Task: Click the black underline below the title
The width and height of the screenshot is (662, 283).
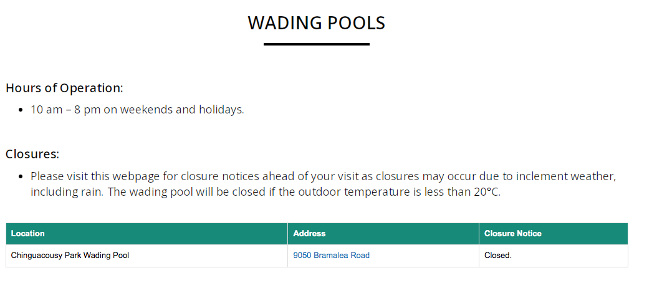Action: point(316,44)
